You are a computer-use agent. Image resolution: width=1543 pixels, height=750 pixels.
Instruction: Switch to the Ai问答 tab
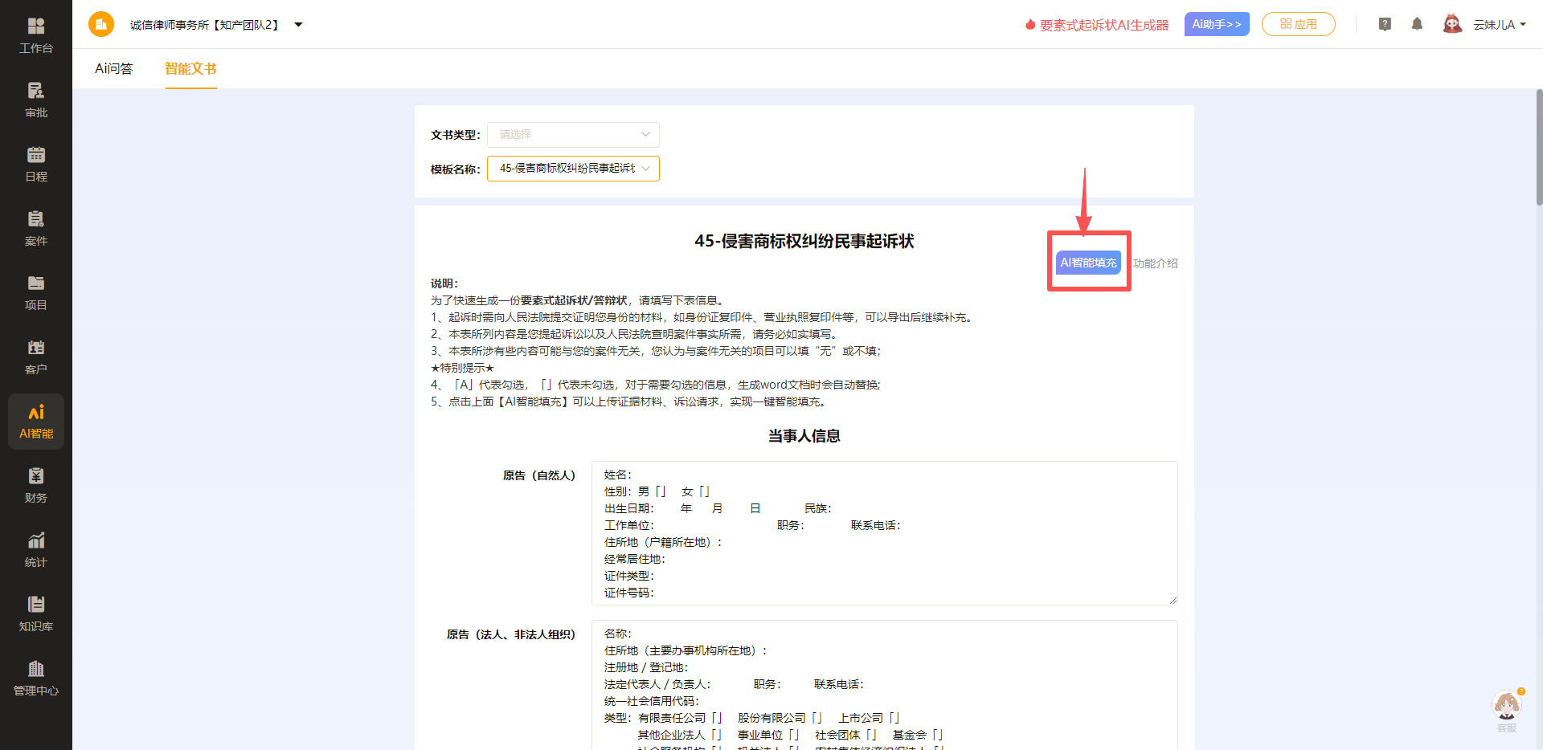113,69
